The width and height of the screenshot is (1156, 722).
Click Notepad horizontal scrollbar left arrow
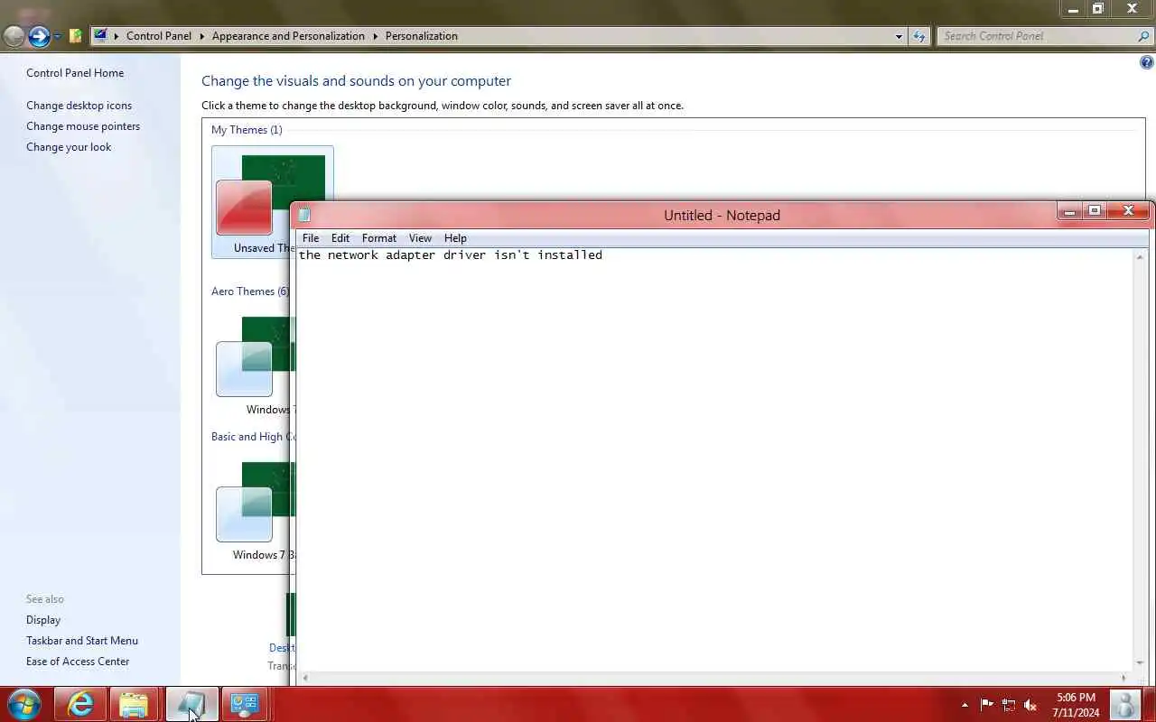[x=305, y=678]
